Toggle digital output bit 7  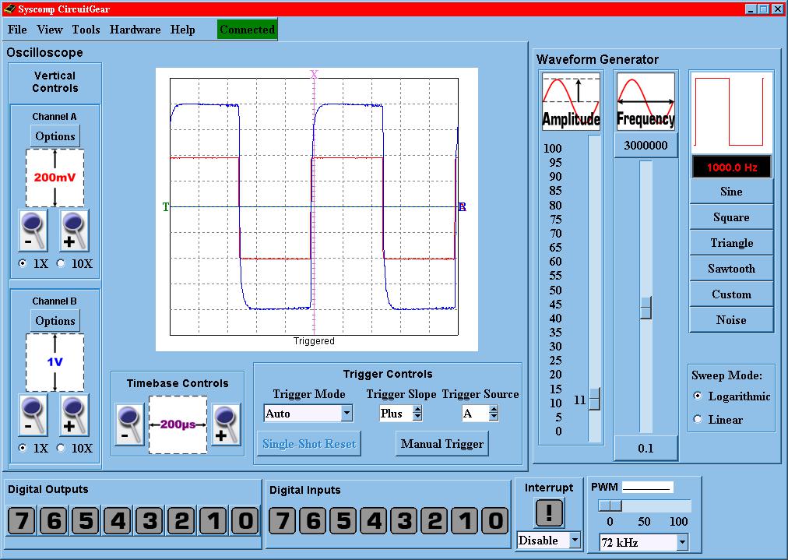22,520
